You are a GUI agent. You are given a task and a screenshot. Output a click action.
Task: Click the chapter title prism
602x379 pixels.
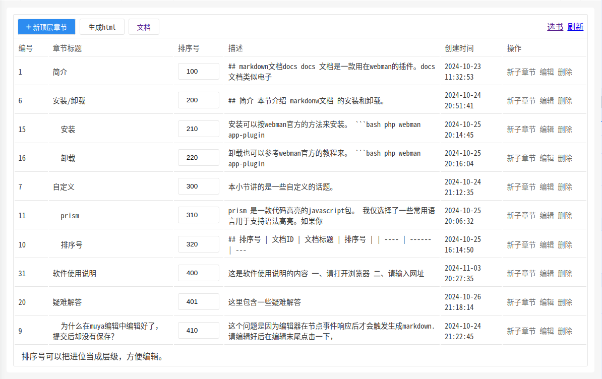click(70, 216)
